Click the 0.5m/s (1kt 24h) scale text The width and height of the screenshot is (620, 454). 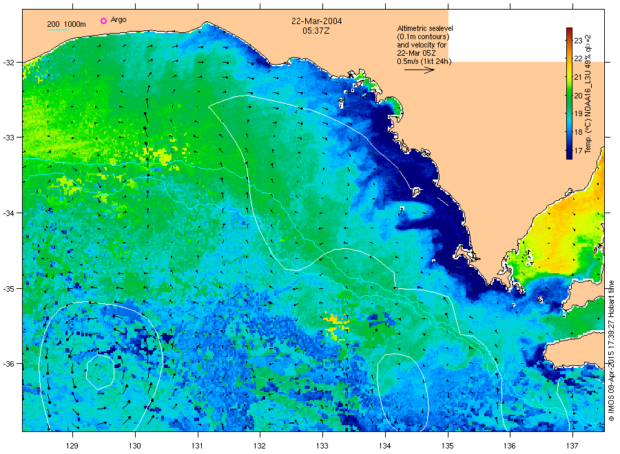tap(424, 61)
